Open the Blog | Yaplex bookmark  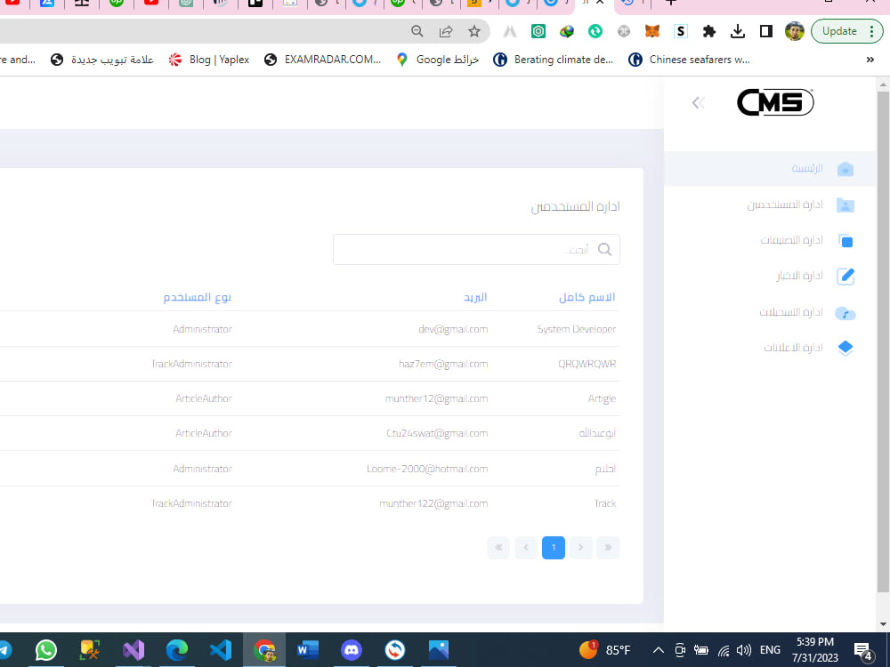click(208, 60)
